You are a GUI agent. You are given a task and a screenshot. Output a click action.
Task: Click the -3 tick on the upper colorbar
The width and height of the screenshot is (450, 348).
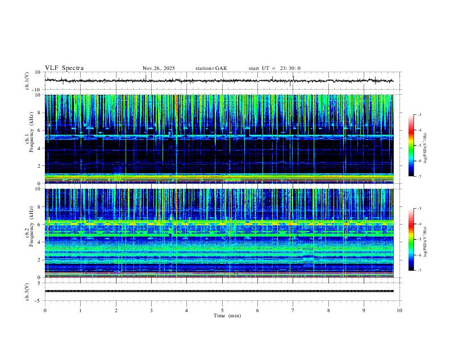(x=419, y=115)
